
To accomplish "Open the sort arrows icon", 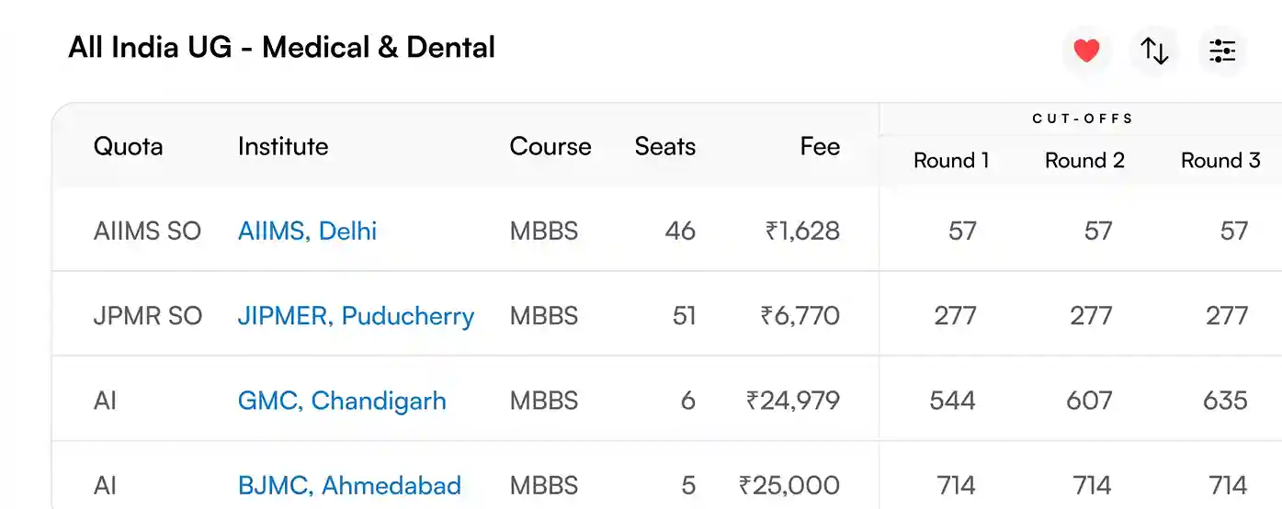I will click(x=1154, y=51).
